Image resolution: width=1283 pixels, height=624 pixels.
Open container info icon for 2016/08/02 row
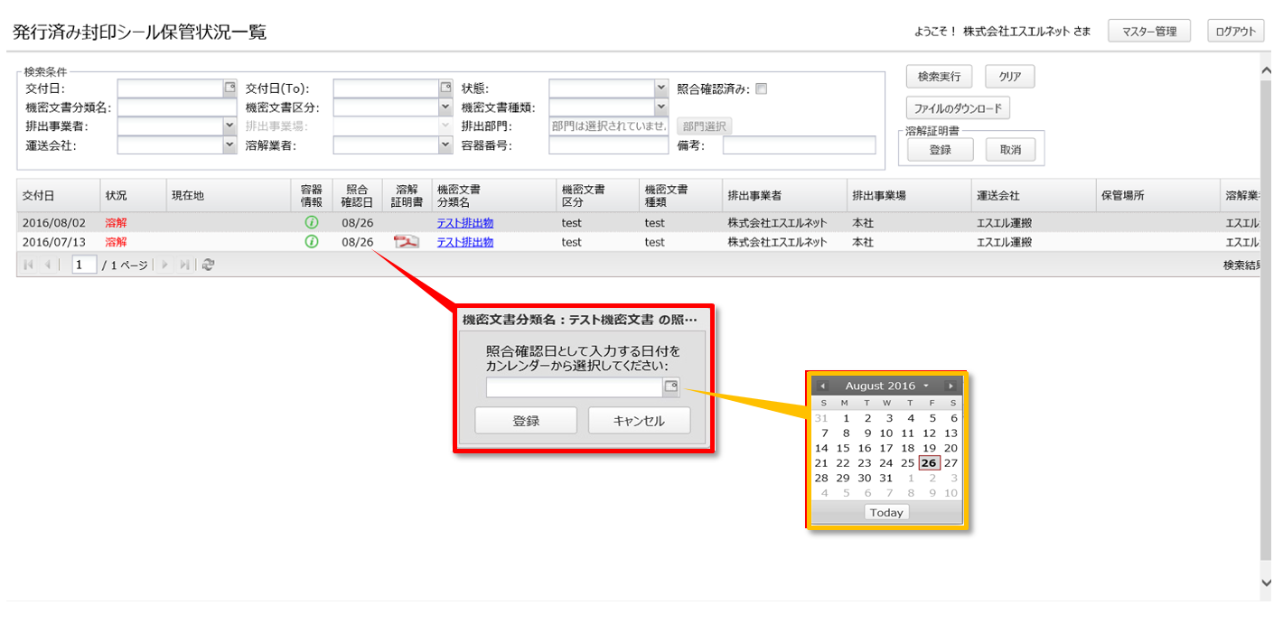click(312, 222)
